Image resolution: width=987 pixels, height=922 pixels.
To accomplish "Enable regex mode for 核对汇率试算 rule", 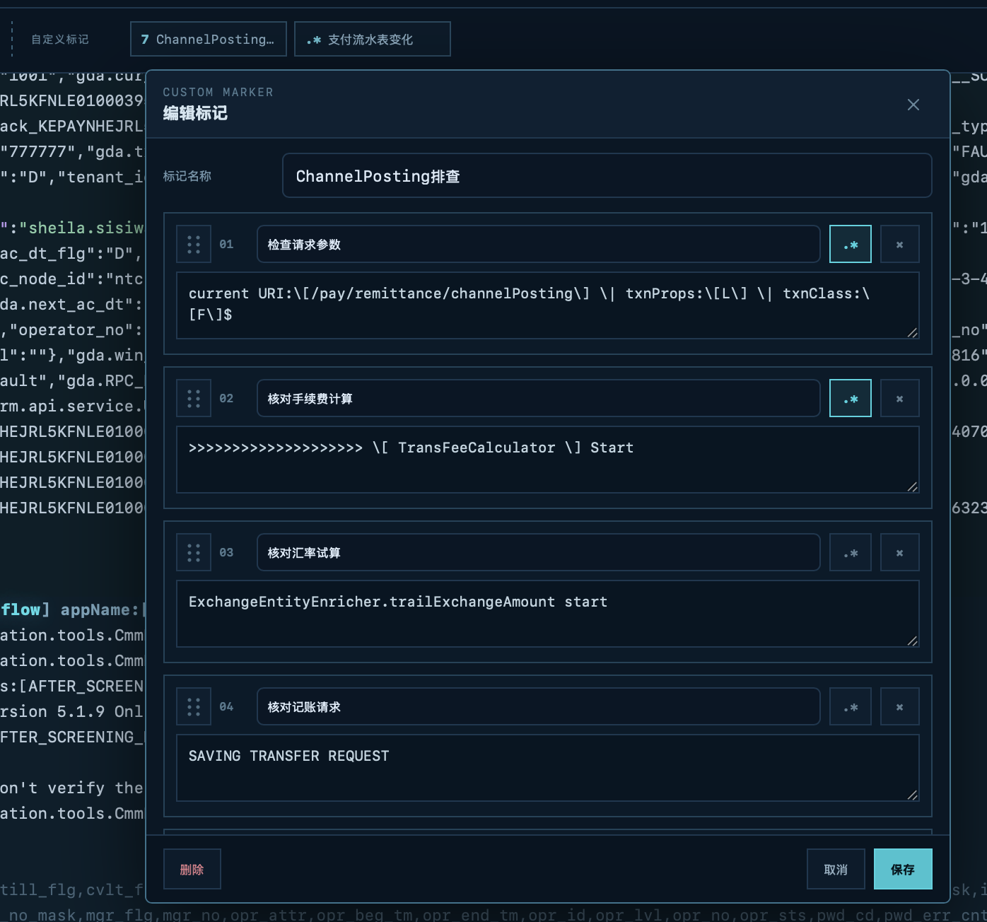I will 851,553.
